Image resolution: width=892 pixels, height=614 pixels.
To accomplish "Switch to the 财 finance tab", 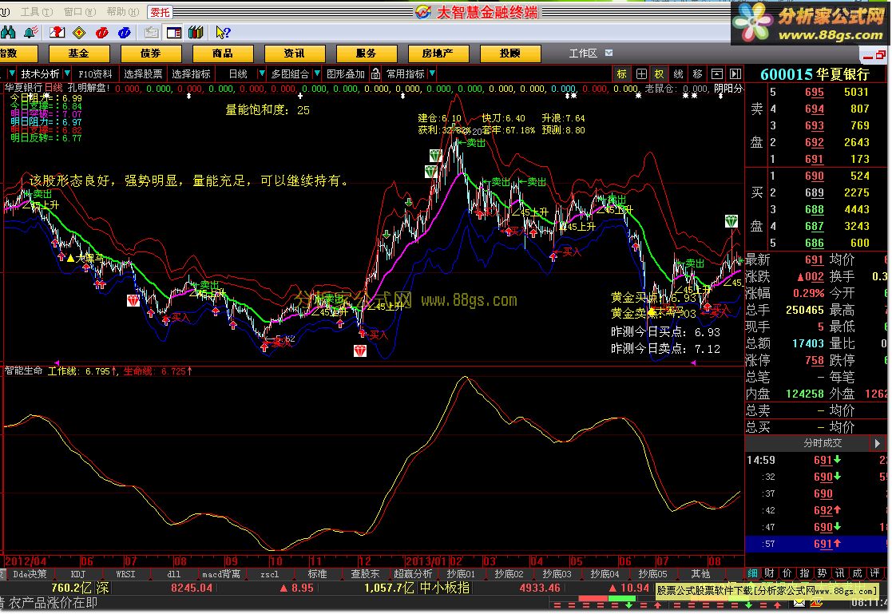I will click(769, 573).
